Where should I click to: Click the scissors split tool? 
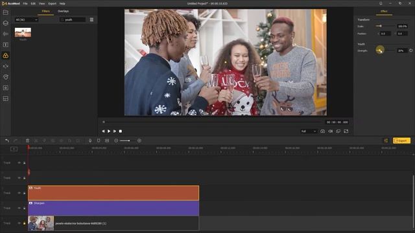tap(36, 140)
